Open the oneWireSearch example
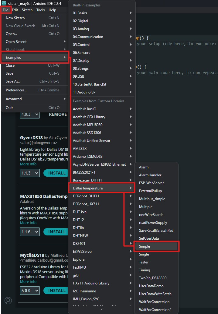Viewport: 218px width, 314px height. tap(156, 215)
